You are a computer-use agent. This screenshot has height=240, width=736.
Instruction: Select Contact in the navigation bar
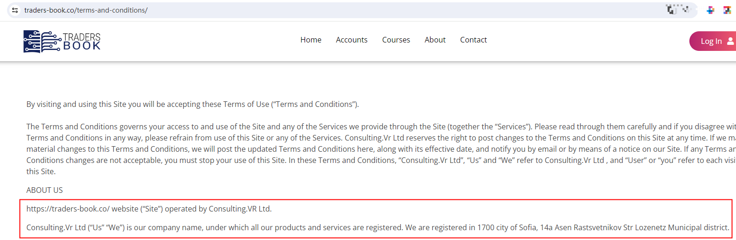[x=473, y=40]
